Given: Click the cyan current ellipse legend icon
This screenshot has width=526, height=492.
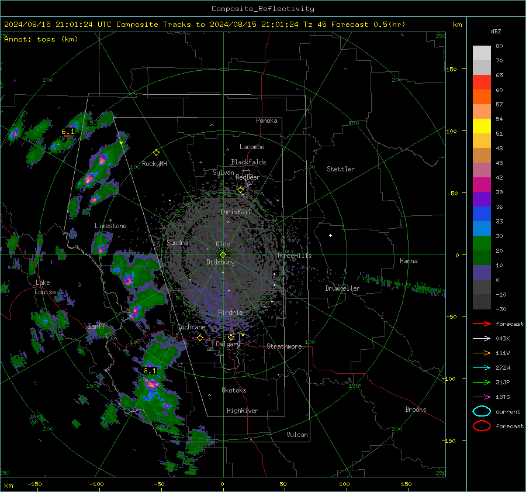Looking at the screenshot, I should coord(482,411).
